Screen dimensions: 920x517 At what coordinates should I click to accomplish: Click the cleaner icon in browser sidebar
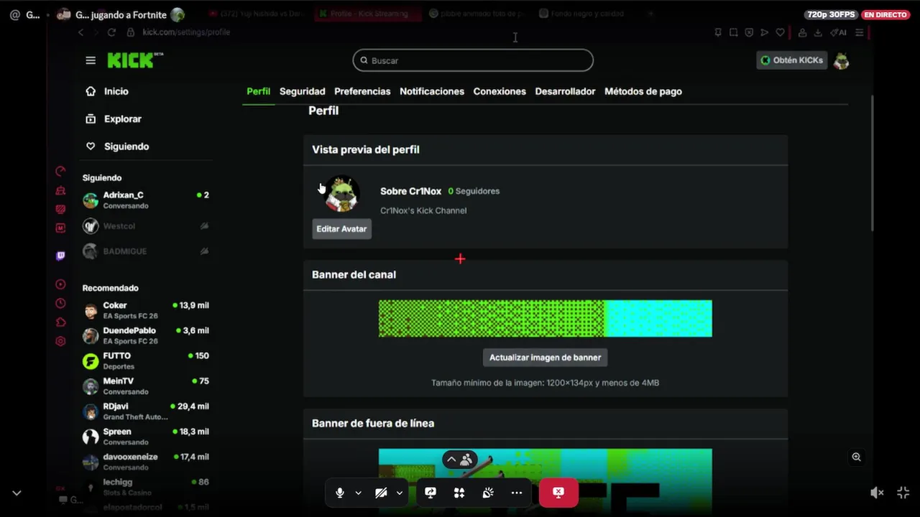click(x=60, y=190)
